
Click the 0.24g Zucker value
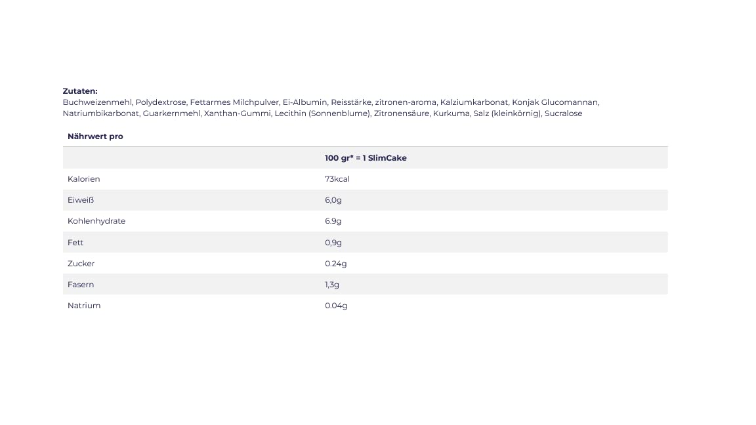(335, 264)
